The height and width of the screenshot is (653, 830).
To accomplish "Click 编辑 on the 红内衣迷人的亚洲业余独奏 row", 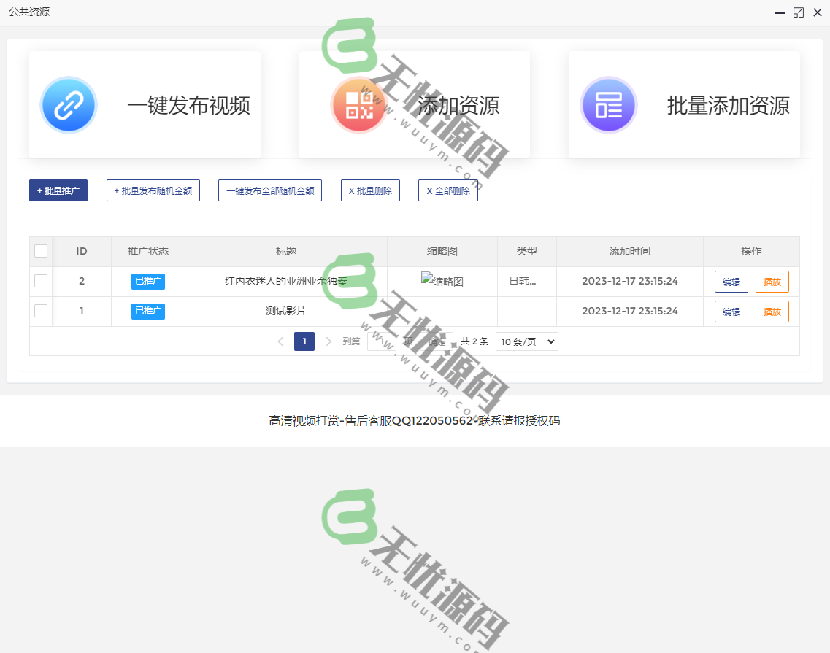I will (731, 281).
